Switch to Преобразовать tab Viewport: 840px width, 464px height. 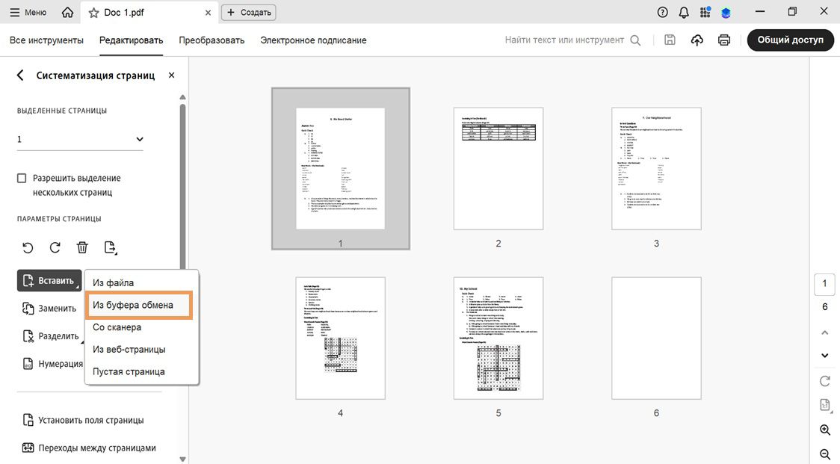(x=211, y=40)
